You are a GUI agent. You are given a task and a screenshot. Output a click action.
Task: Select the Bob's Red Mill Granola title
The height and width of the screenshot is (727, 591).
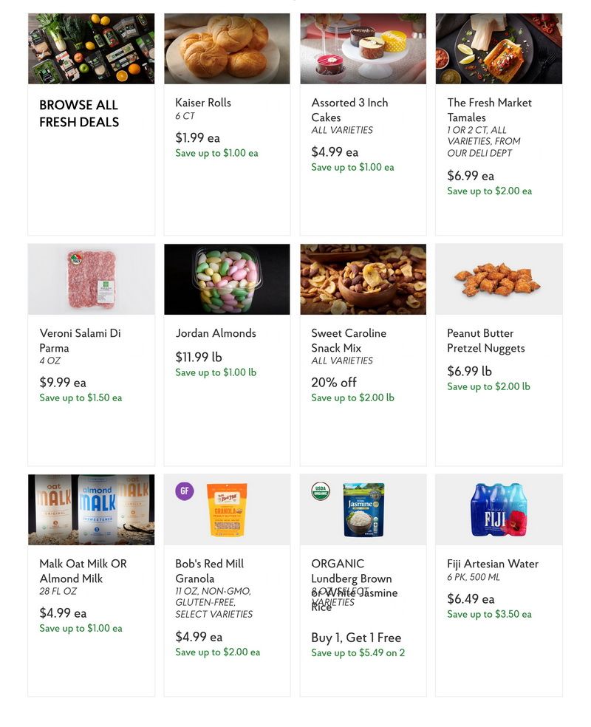(215, 570)
